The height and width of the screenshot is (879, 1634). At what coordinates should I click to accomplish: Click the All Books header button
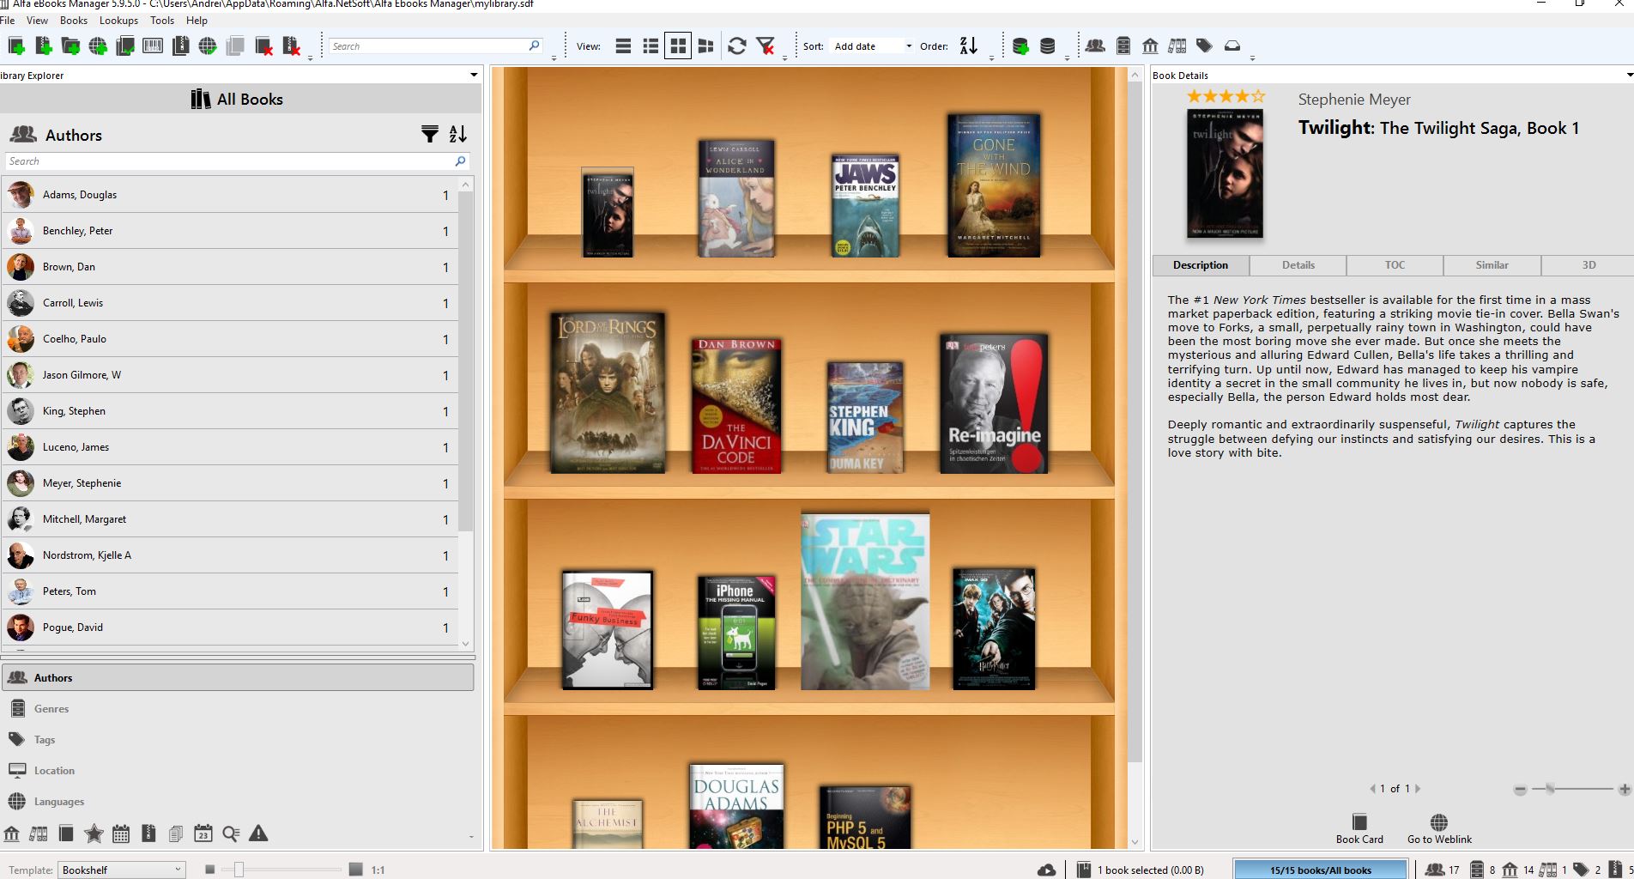[238, 99]
